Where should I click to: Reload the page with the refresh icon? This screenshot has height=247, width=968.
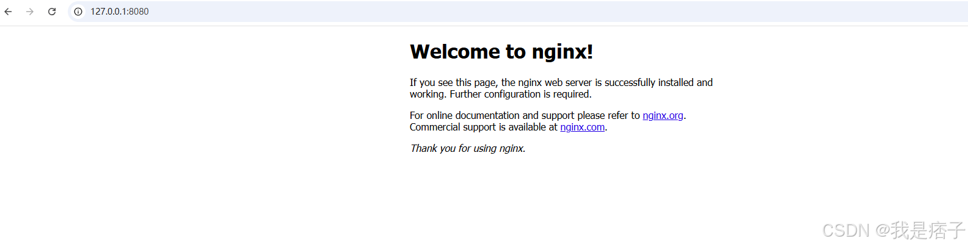52,12
